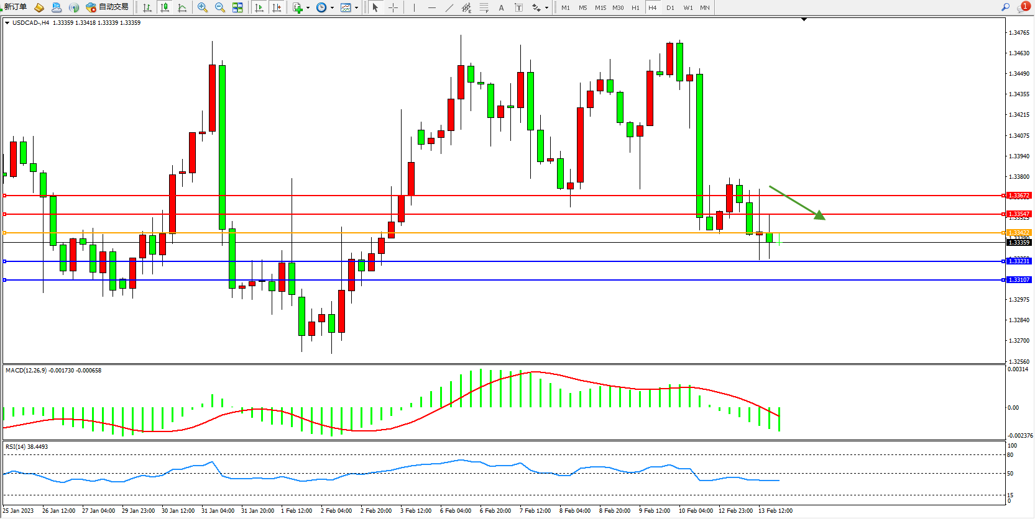Screen dimensions: 1035x519
Task: Expand the arrows objects dropdown
Action: [546, 8]
